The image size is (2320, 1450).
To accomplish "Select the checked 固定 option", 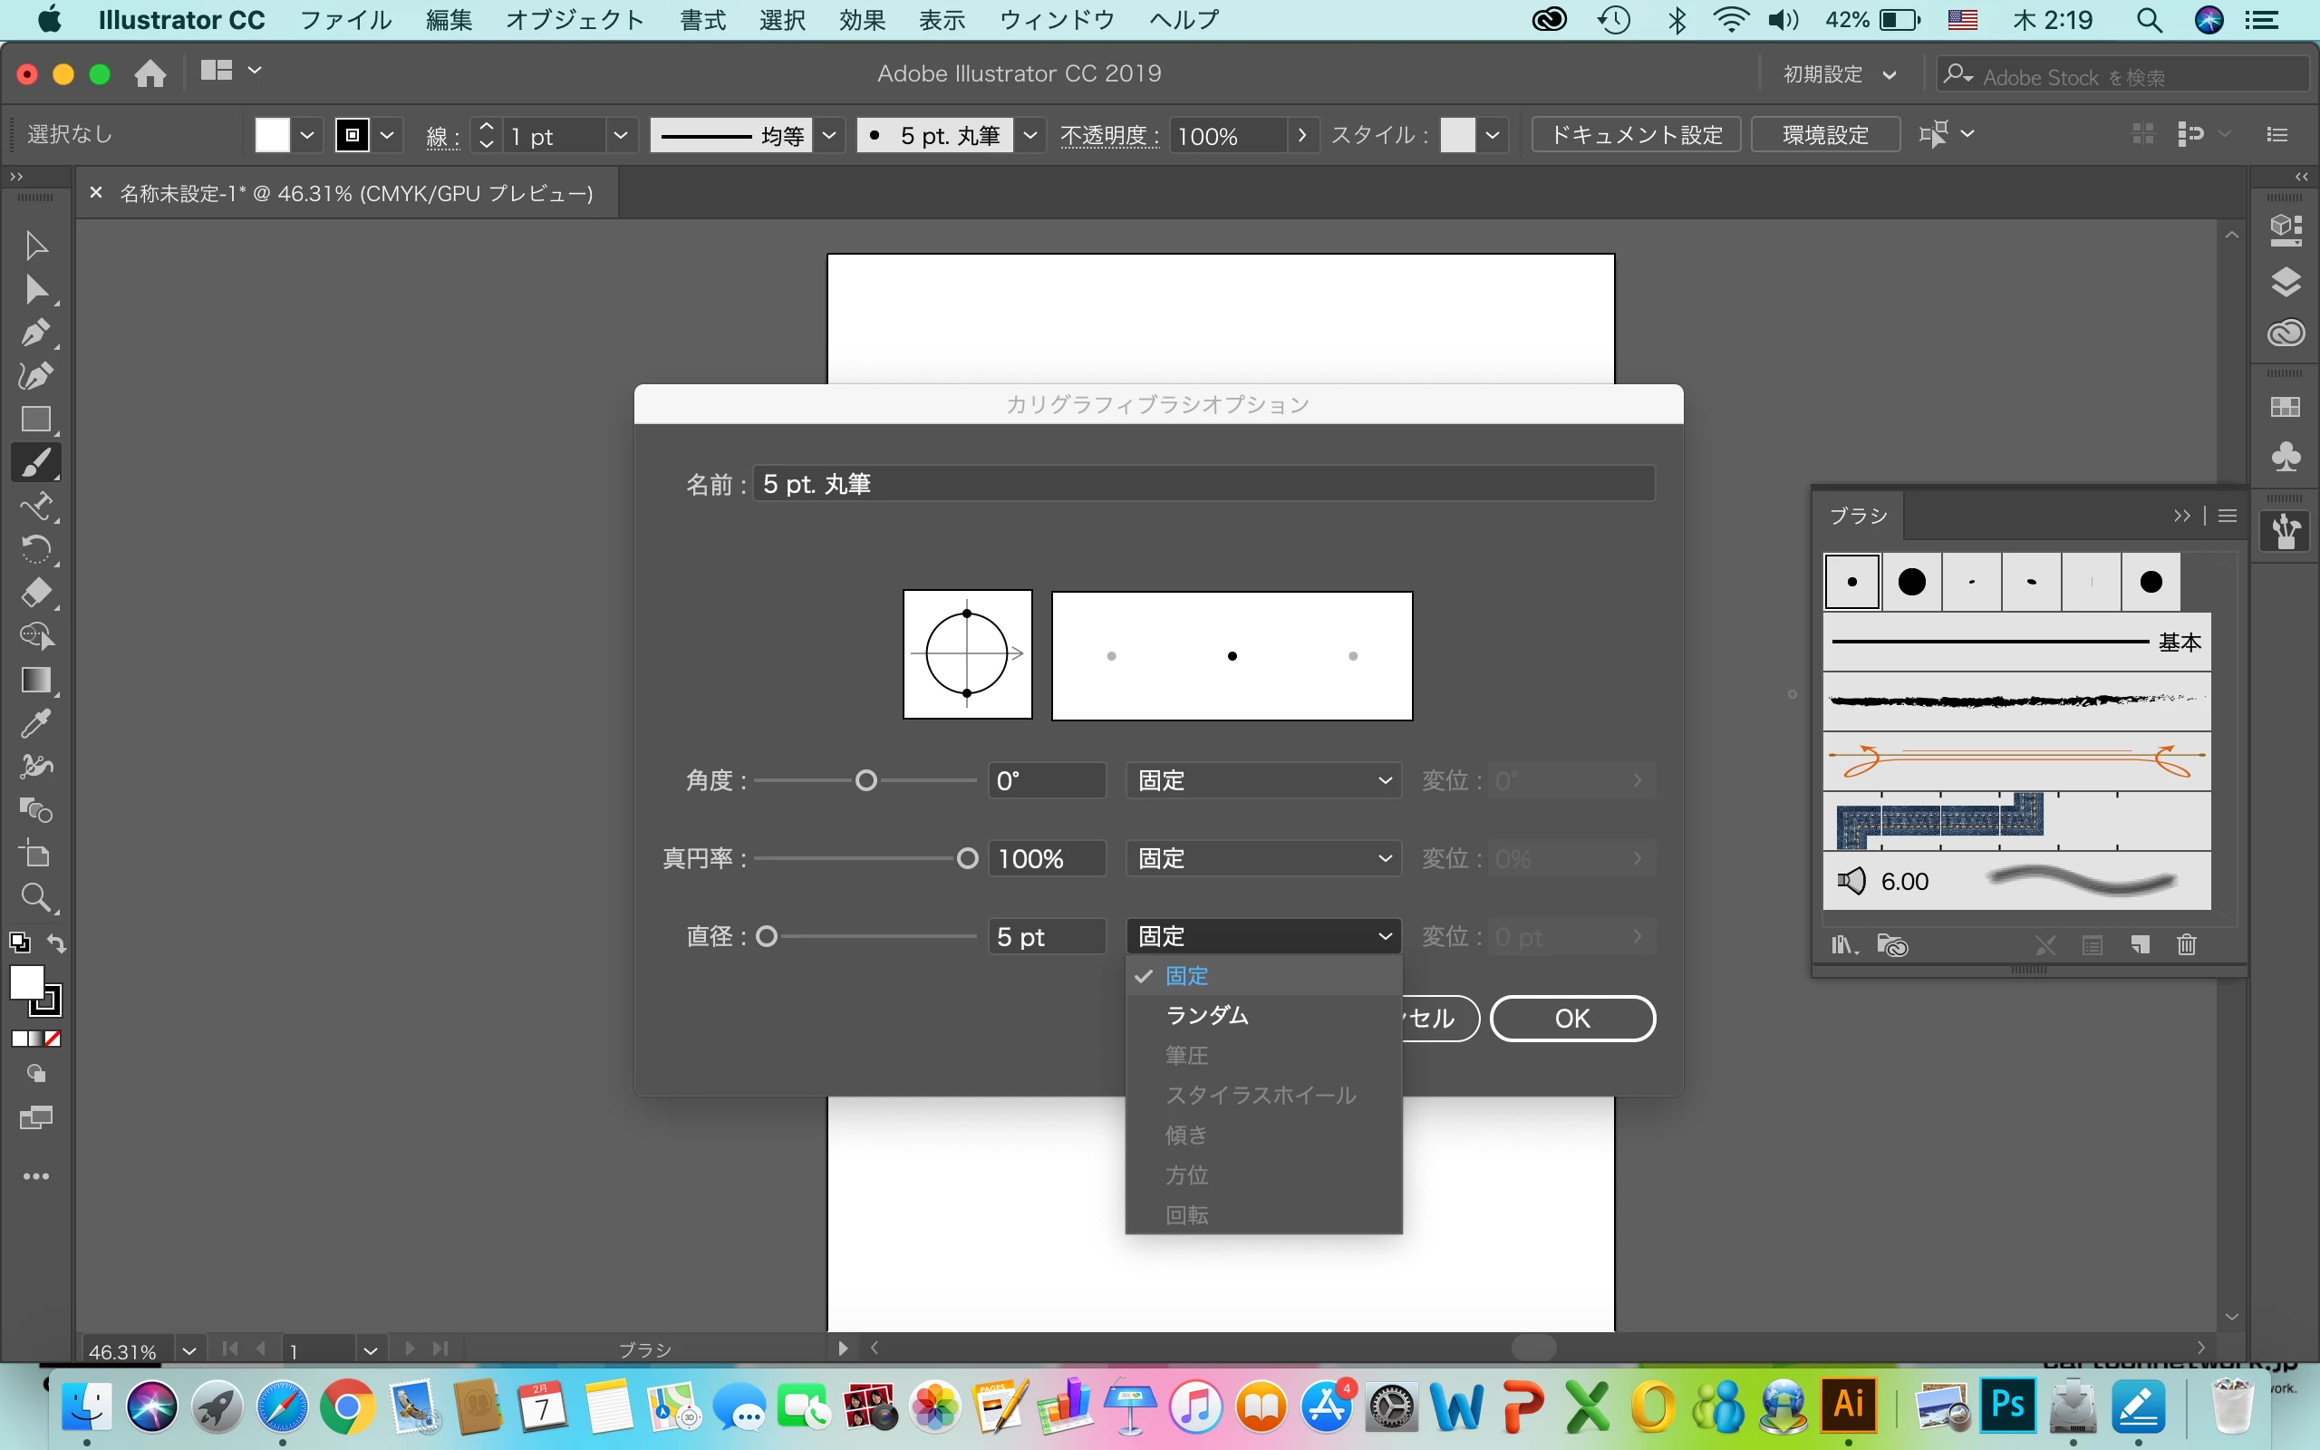I will (1186, 976).
